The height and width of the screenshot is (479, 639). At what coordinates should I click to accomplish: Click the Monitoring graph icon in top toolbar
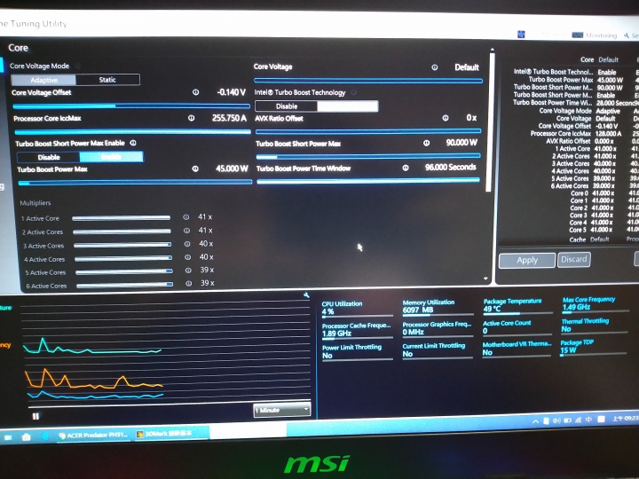click(x=578, y=35)
